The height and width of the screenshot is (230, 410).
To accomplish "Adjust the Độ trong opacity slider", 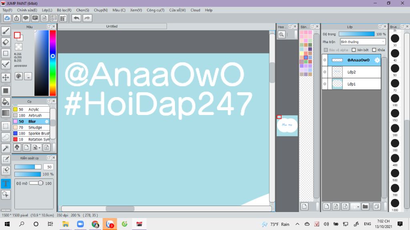I will tap(356, 34).
